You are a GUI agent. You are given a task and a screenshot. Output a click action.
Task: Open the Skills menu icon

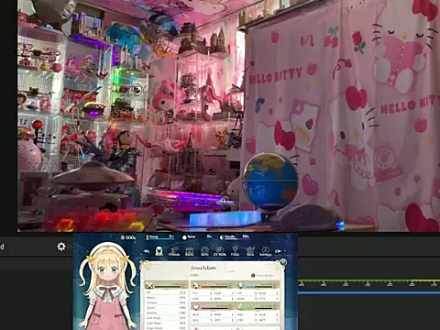point(204,251)
